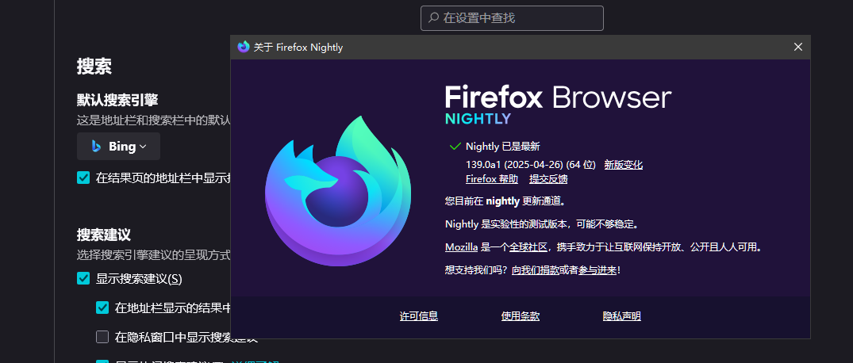Open the 新版变化 release notes link
The image size is (853, 363).
[x=624, y=165]
